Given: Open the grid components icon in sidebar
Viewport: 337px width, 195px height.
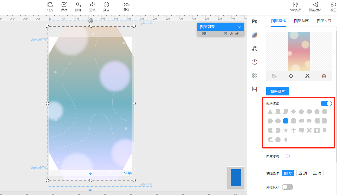Looking at the screenshot, I should coord(255,75).
